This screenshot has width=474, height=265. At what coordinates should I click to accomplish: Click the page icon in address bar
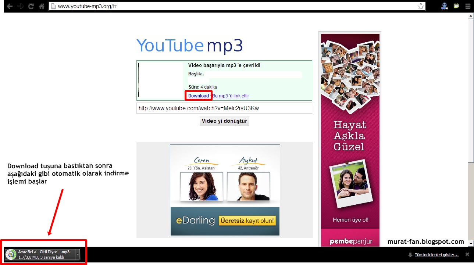pyautogui.click(x=53, y=6)
